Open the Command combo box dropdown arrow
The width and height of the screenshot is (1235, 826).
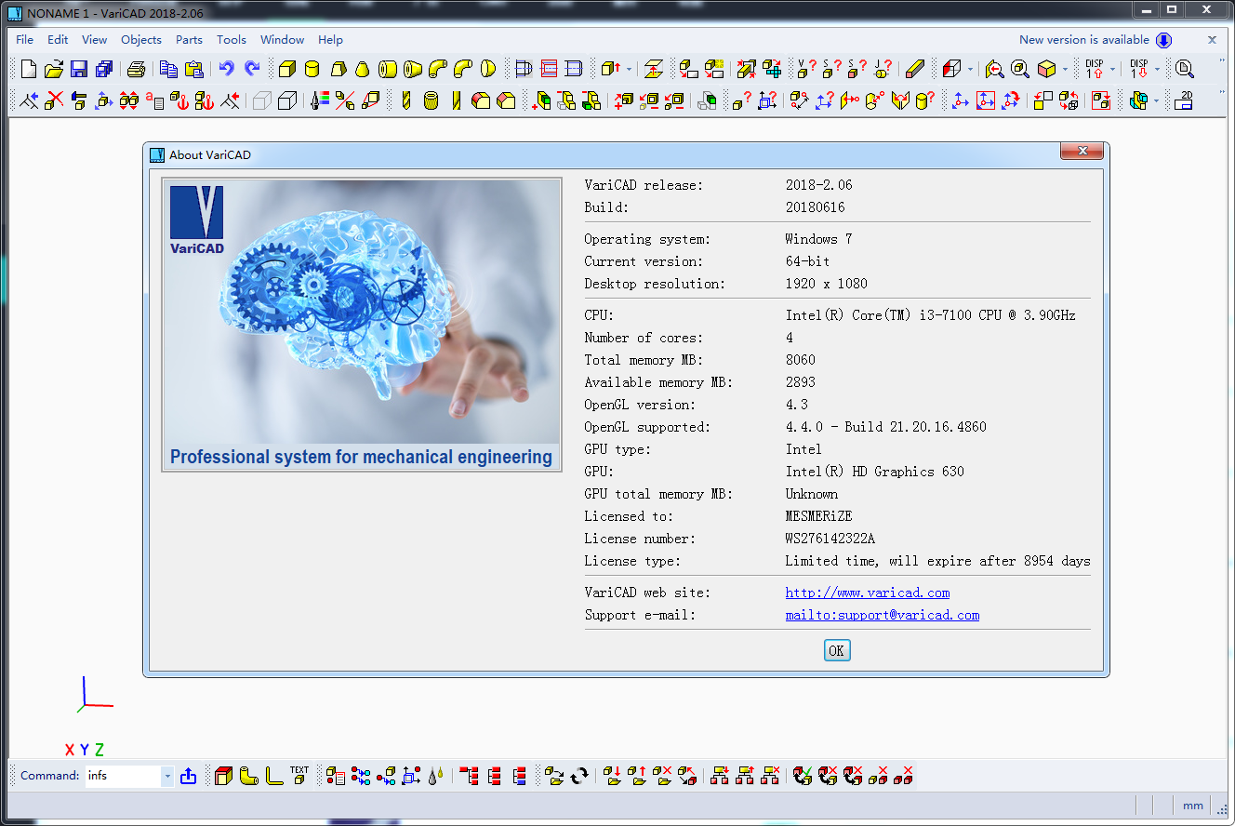167,775
